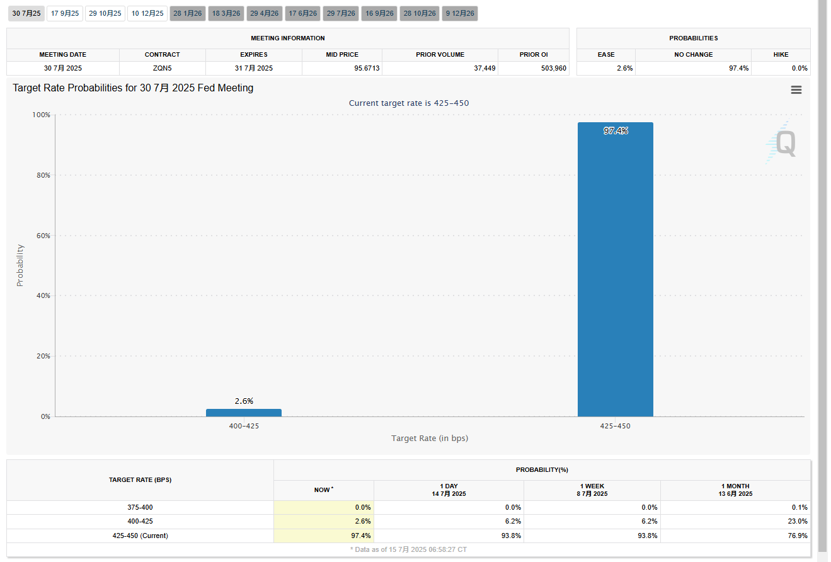Click the prior OI value 503,960
The image size is (831, 562).
[554, 68]
